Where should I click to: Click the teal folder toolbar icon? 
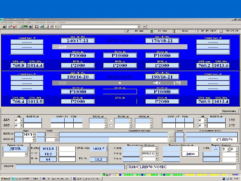[42, 26]
